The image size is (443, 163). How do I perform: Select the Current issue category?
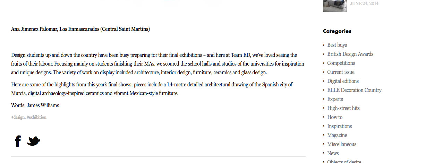pyautogui.click(x=341, y=72)
